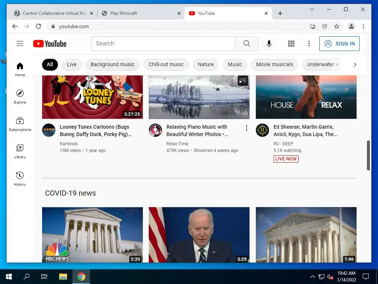Open House Relax live stream thumbnail
This screenshot has height=284, width=378.
[x=306, y=97]
